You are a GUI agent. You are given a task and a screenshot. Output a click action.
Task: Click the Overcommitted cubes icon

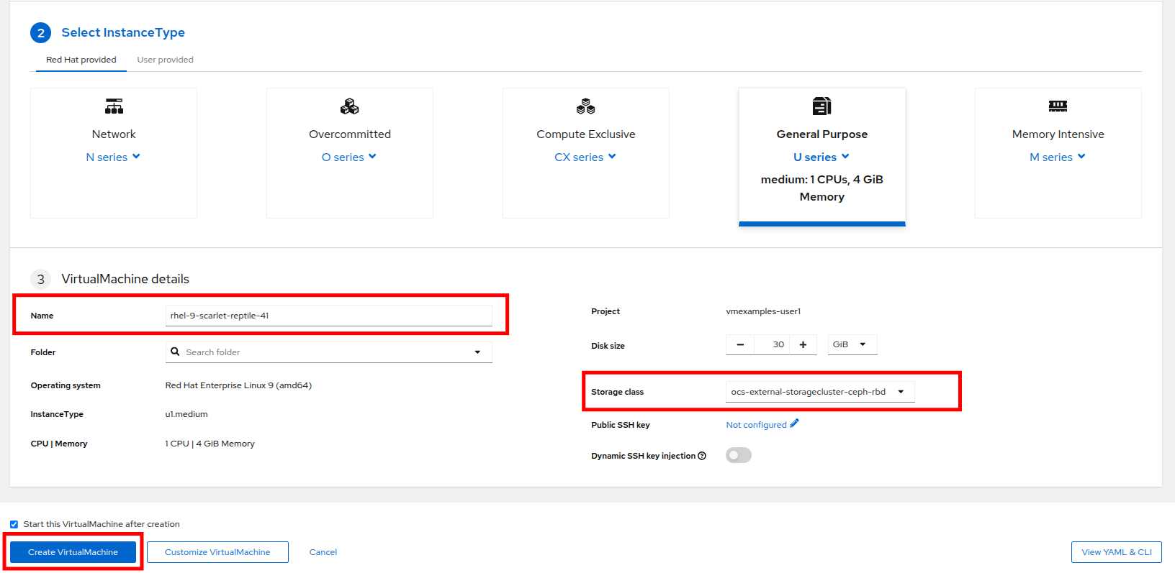[349, 106]
